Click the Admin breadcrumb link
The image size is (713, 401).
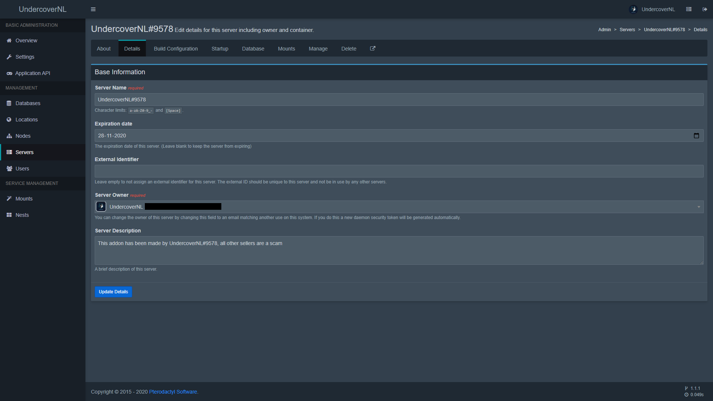coord(604,30)
